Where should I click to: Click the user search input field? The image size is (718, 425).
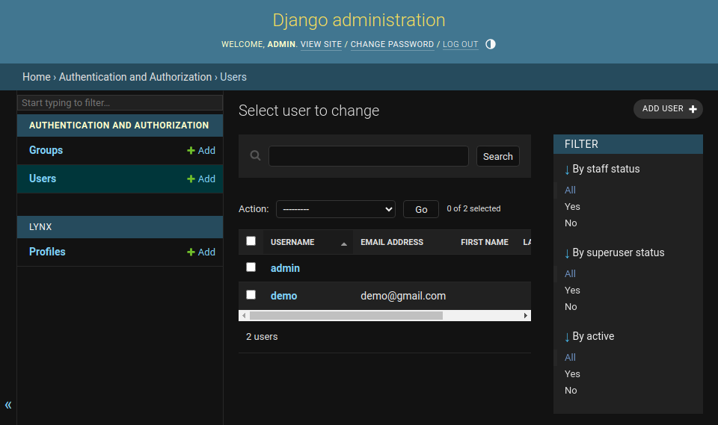tap(368, 156)
